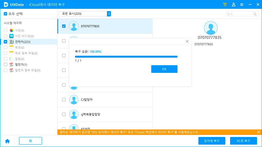Screen dimensions: 262x147
Task: Open the hamburger menu in title bar
Action: [242, 5]
